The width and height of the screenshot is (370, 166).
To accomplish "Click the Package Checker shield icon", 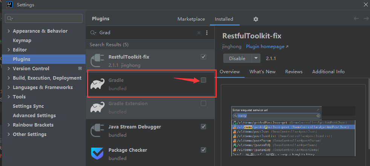I will [x=97, y=154].
